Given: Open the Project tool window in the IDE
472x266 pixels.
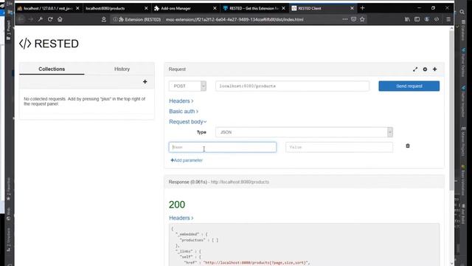Looking at the screenshot, I should (8, 30).
